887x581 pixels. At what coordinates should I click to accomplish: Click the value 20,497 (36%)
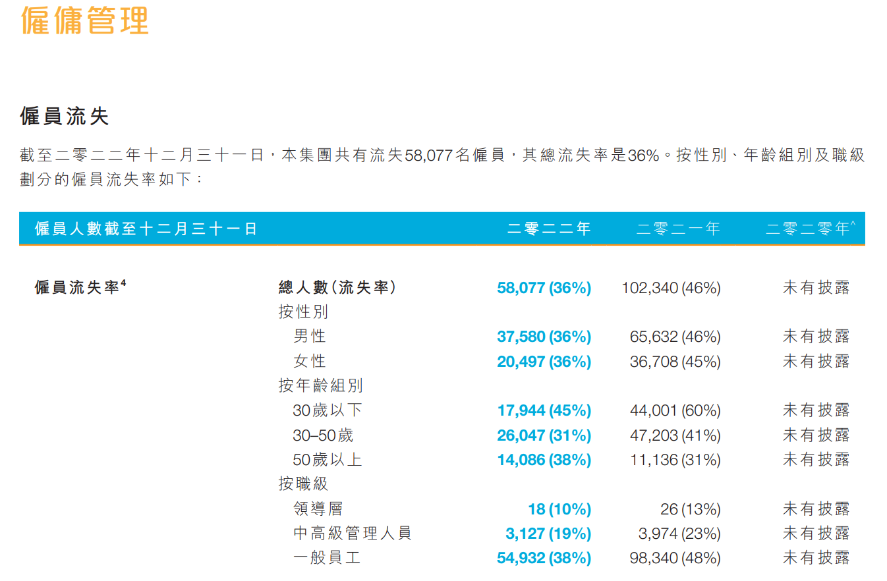(x=544, y=362)
